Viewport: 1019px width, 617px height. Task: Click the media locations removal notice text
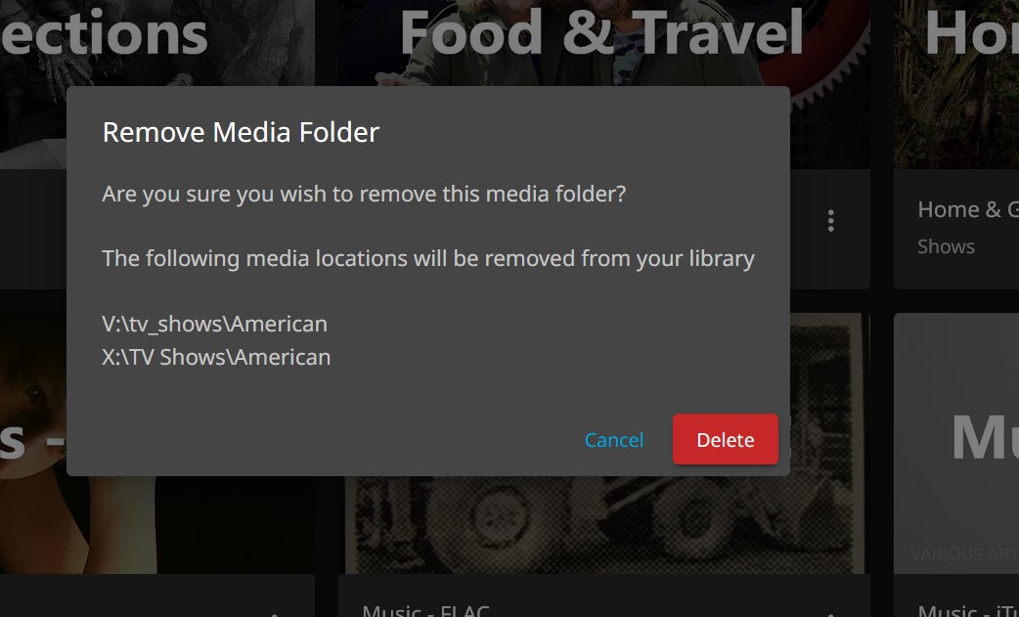pyautogui.click(x=428, y=258)
